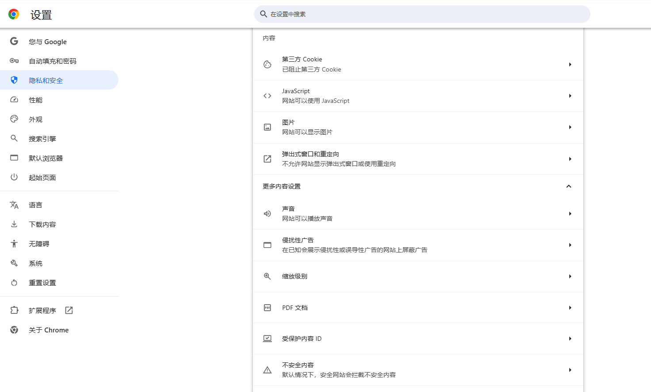651x392 pixels.
Task: Click the Google G icon in sidebar
Action: [x=14, y=41]
